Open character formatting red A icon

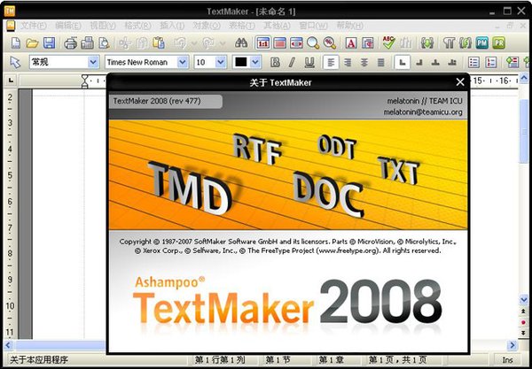351,43
